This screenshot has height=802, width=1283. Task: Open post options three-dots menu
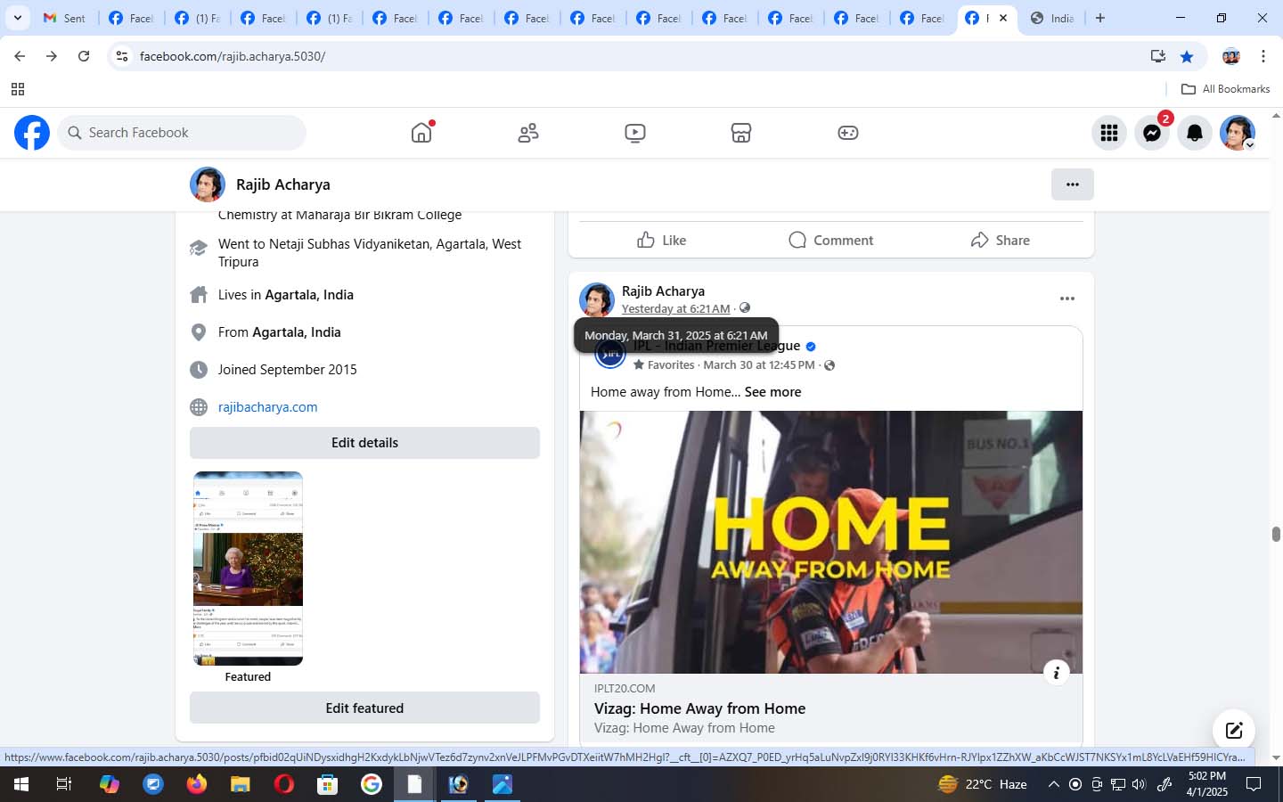[1067, 299]
